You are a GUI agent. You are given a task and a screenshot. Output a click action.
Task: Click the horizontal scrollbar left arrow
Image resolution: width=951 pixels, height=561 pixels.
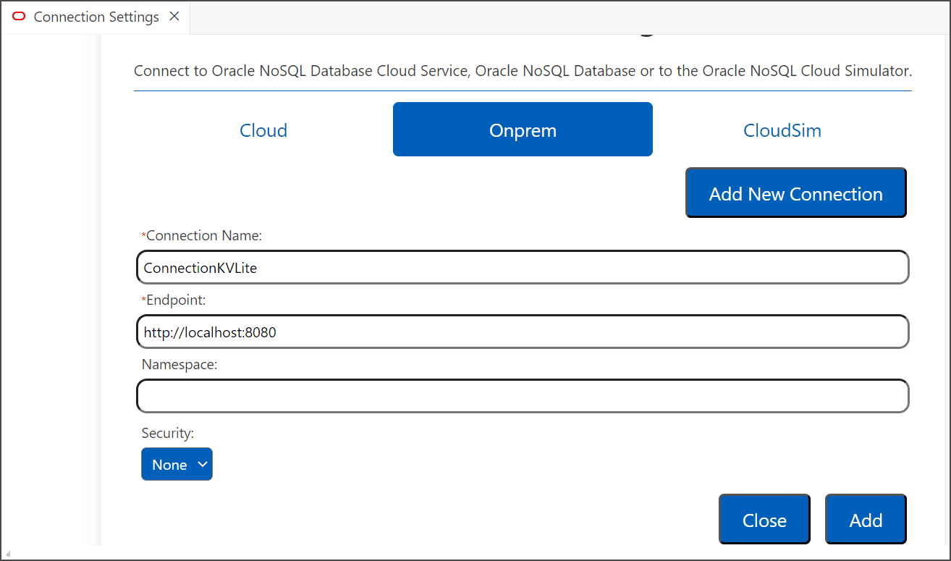point(8,554)
